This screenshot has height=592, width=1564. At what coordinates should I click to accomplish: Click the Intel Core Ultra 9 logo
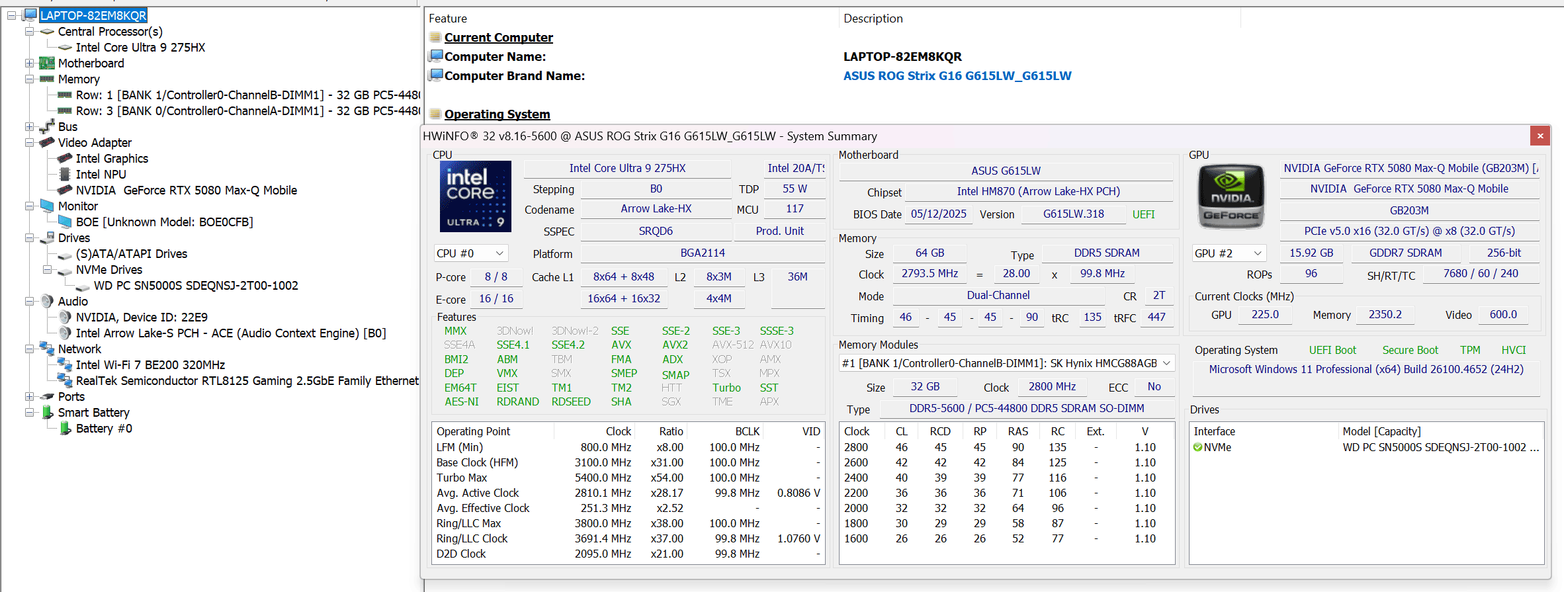pyautogui.click(x=476, y=196)
